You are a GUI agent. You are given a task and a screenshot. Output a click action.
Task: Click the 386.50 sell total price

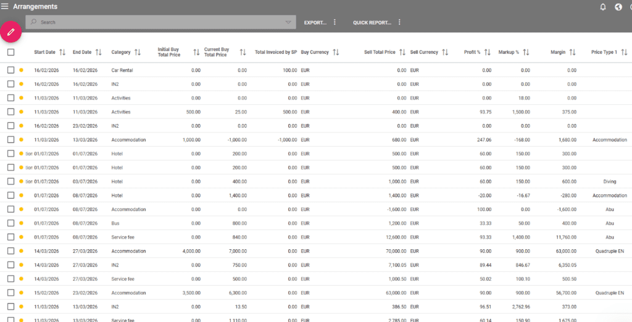[x=399, y=307]
